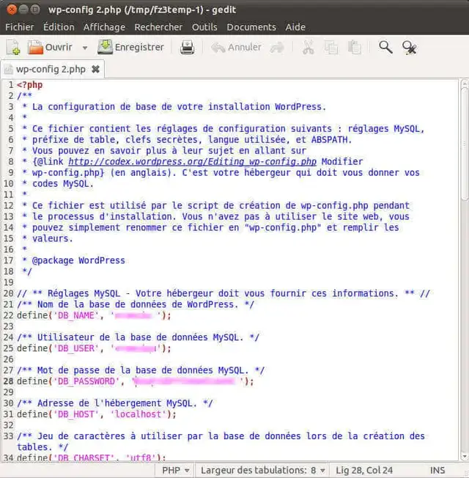This screenshot has height=478, width=469.
Task: Maximize the gedit window
Action: (x=35, y=10)
